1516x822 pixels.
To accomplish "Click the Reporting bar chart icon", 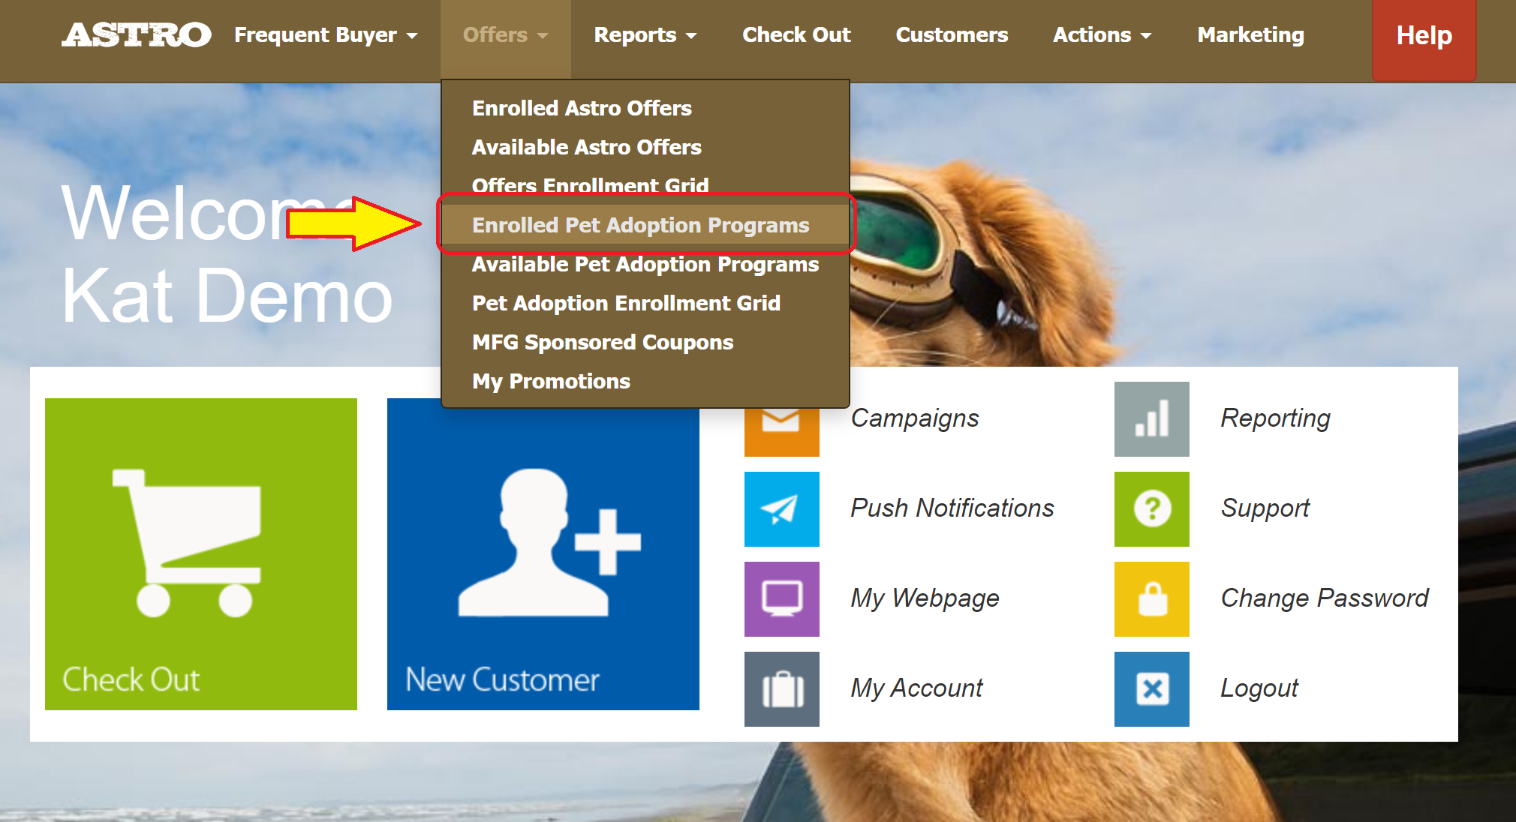I will point(1151,419).
